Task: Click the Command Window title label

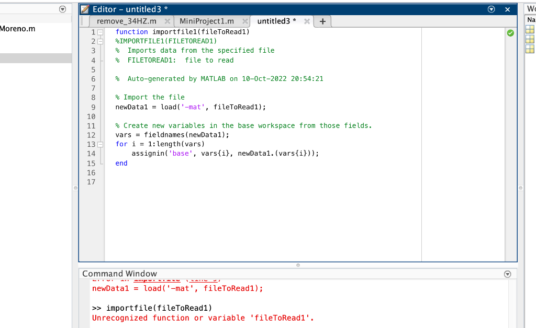Action: 120,274
